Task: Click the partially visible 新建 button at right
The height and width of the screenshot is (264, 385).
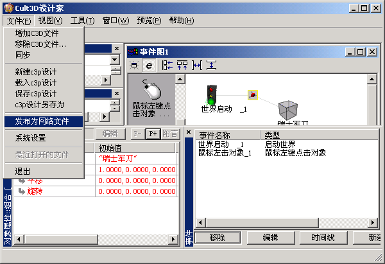Action: click(x=367, y=238)
